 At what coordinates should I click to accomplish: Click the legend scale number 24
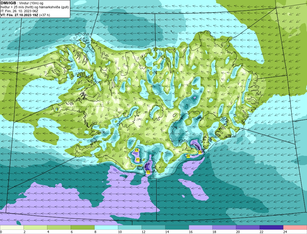click(x=285, y=232)
